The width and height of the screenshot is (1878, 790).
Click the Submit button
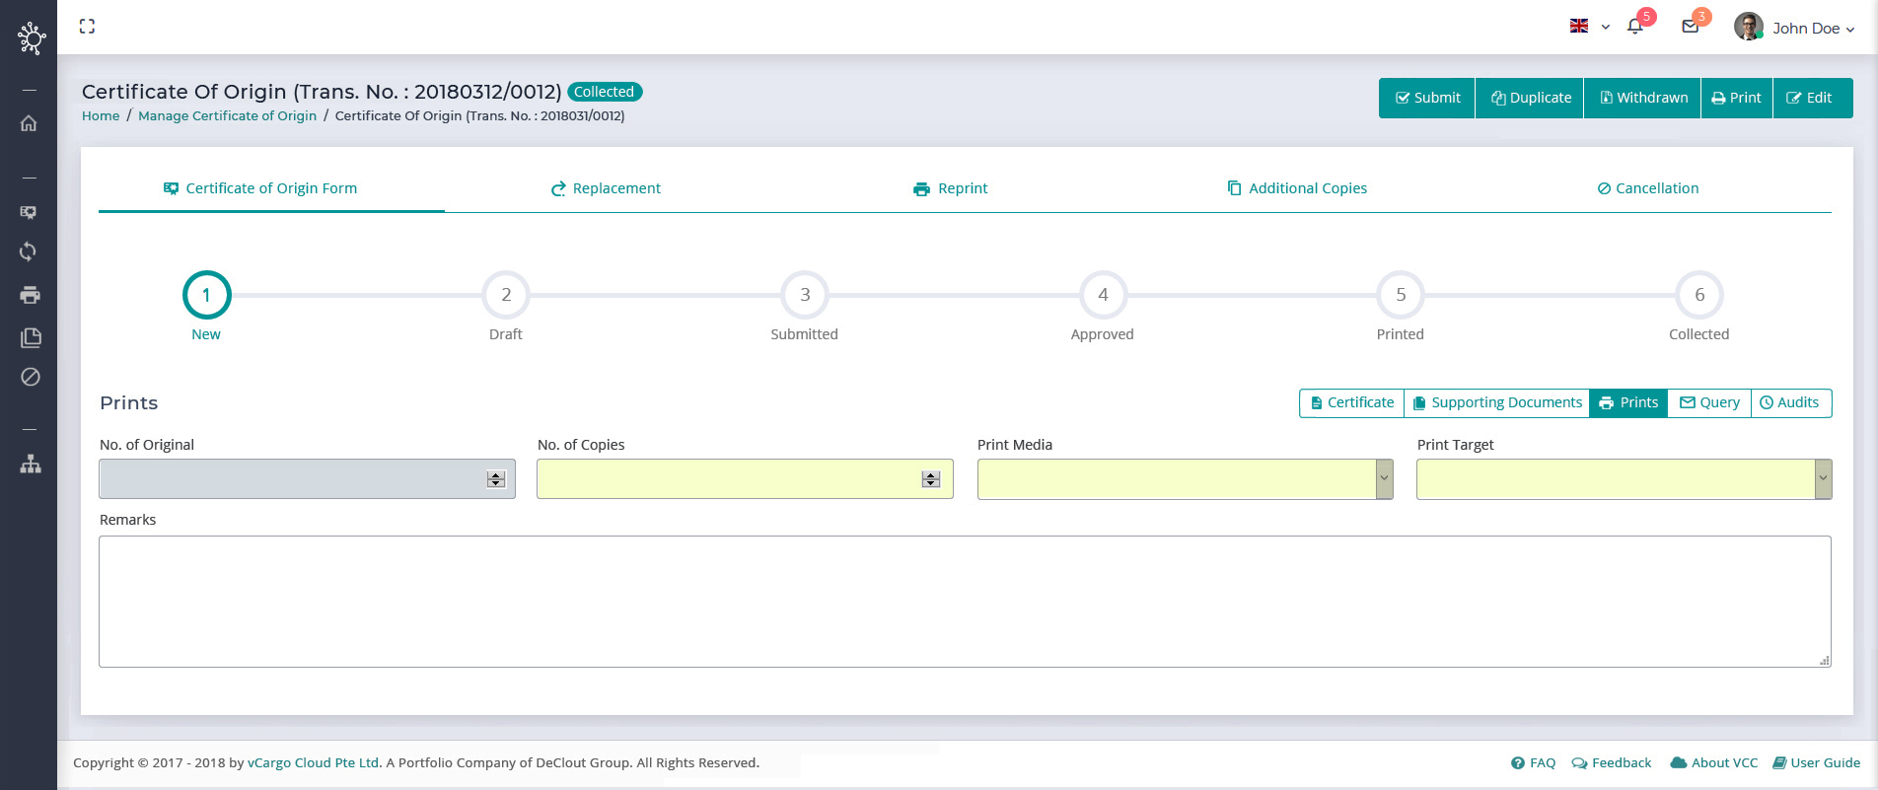tap(1427, 98)
